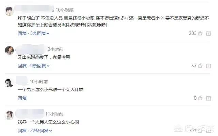
Task: Expand 9条回复 replies
Action: (x=40, y=66)
